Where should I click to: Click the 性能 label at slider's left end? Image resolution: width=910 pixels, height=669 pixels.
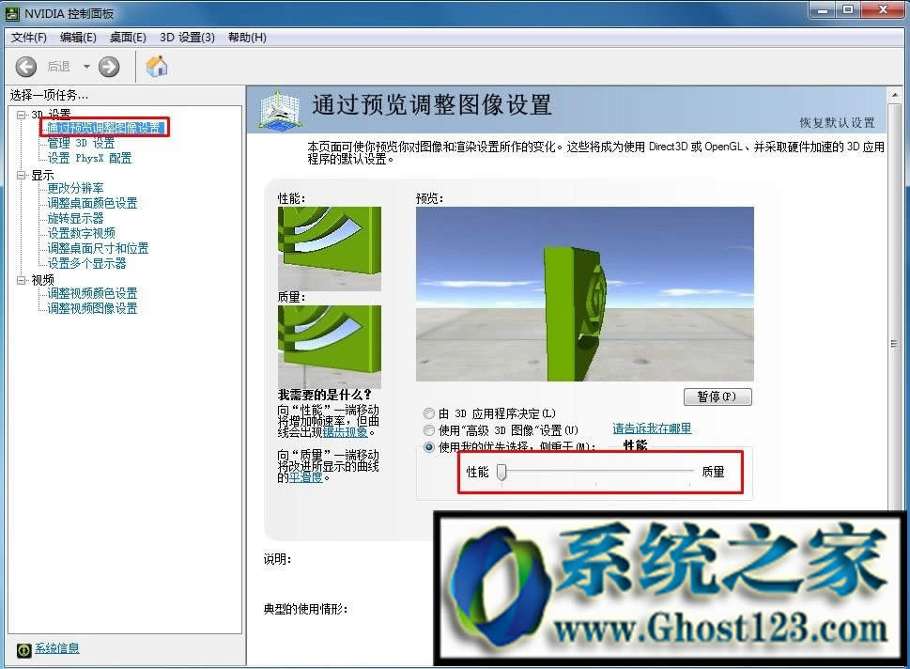coord(478,472)
